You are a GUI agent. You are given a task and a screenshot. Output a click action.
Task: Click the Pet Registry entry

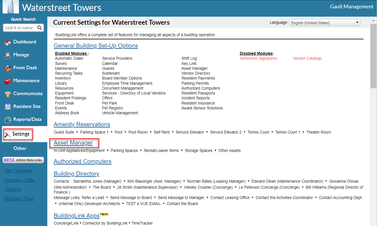pos(112,108)
